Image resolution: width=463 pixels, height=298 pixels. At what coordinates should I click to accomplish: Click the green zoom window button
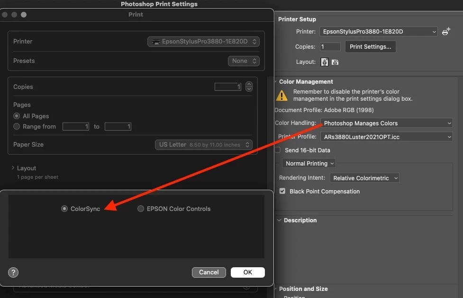(24, 15)
